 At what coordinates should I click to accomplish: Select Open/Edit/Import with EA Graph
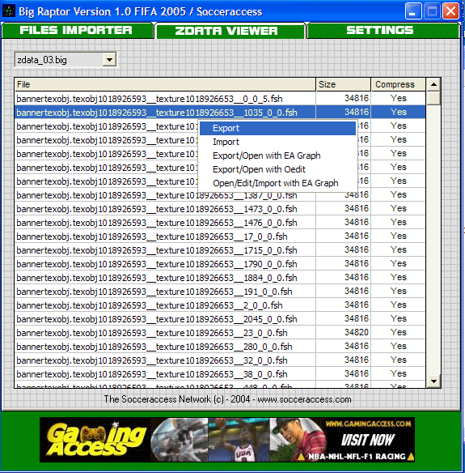[x=277, y=183]
